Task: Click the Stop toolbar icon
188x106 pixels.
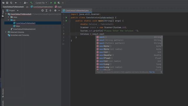Action: point(63,3)
